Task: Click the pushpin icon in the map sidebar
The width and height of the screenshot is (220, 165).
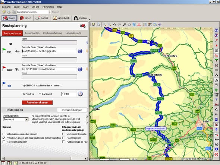Action: (x=216, y=41)
